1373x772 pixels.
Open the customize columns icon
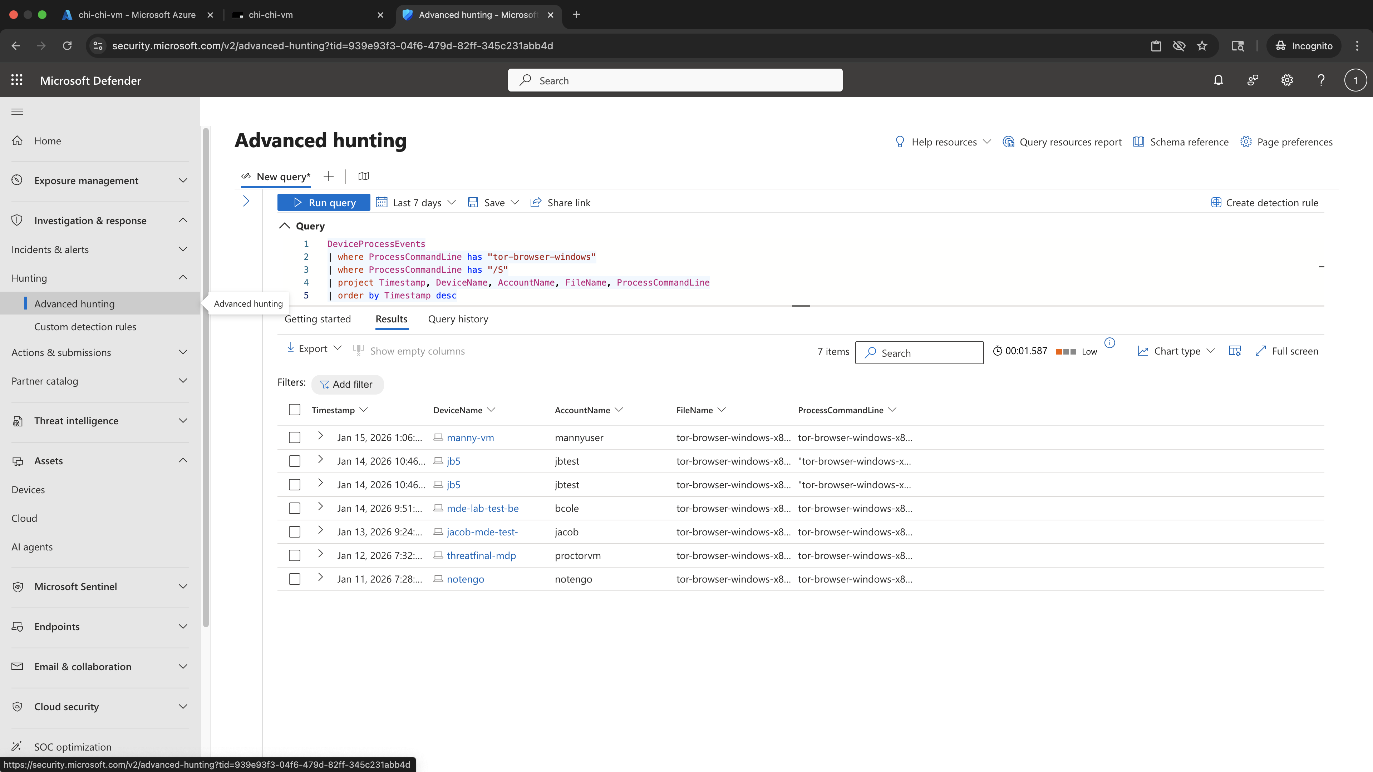coord(1234,351)
